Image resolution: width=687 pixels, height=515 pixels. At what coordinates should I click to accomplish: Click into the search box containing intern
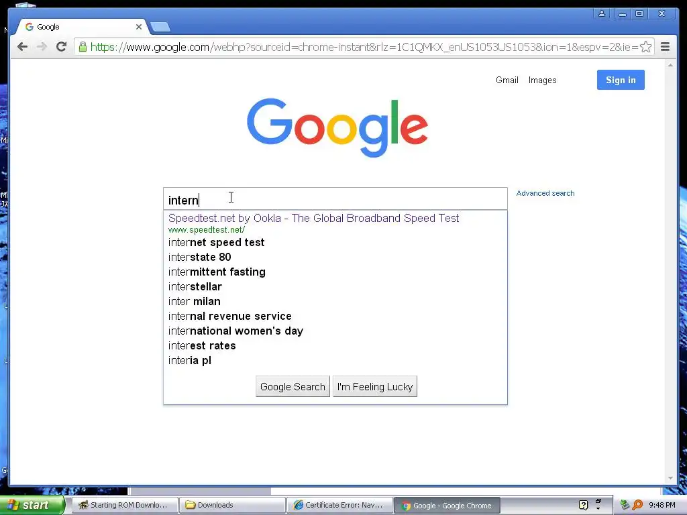pos(335,199)
